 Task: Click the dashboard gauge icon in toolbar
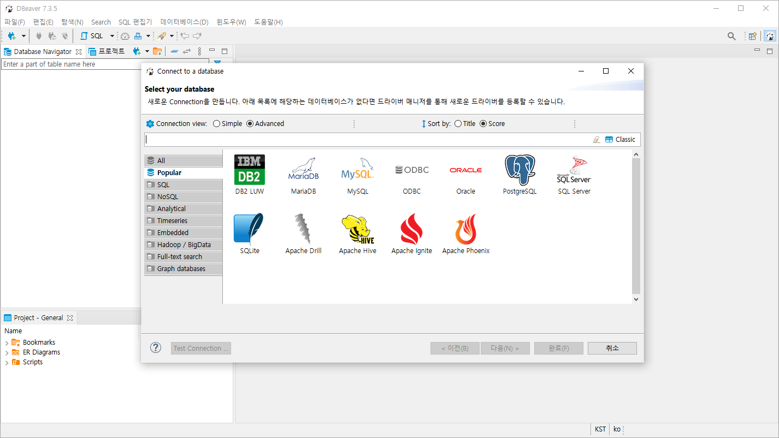125,36
